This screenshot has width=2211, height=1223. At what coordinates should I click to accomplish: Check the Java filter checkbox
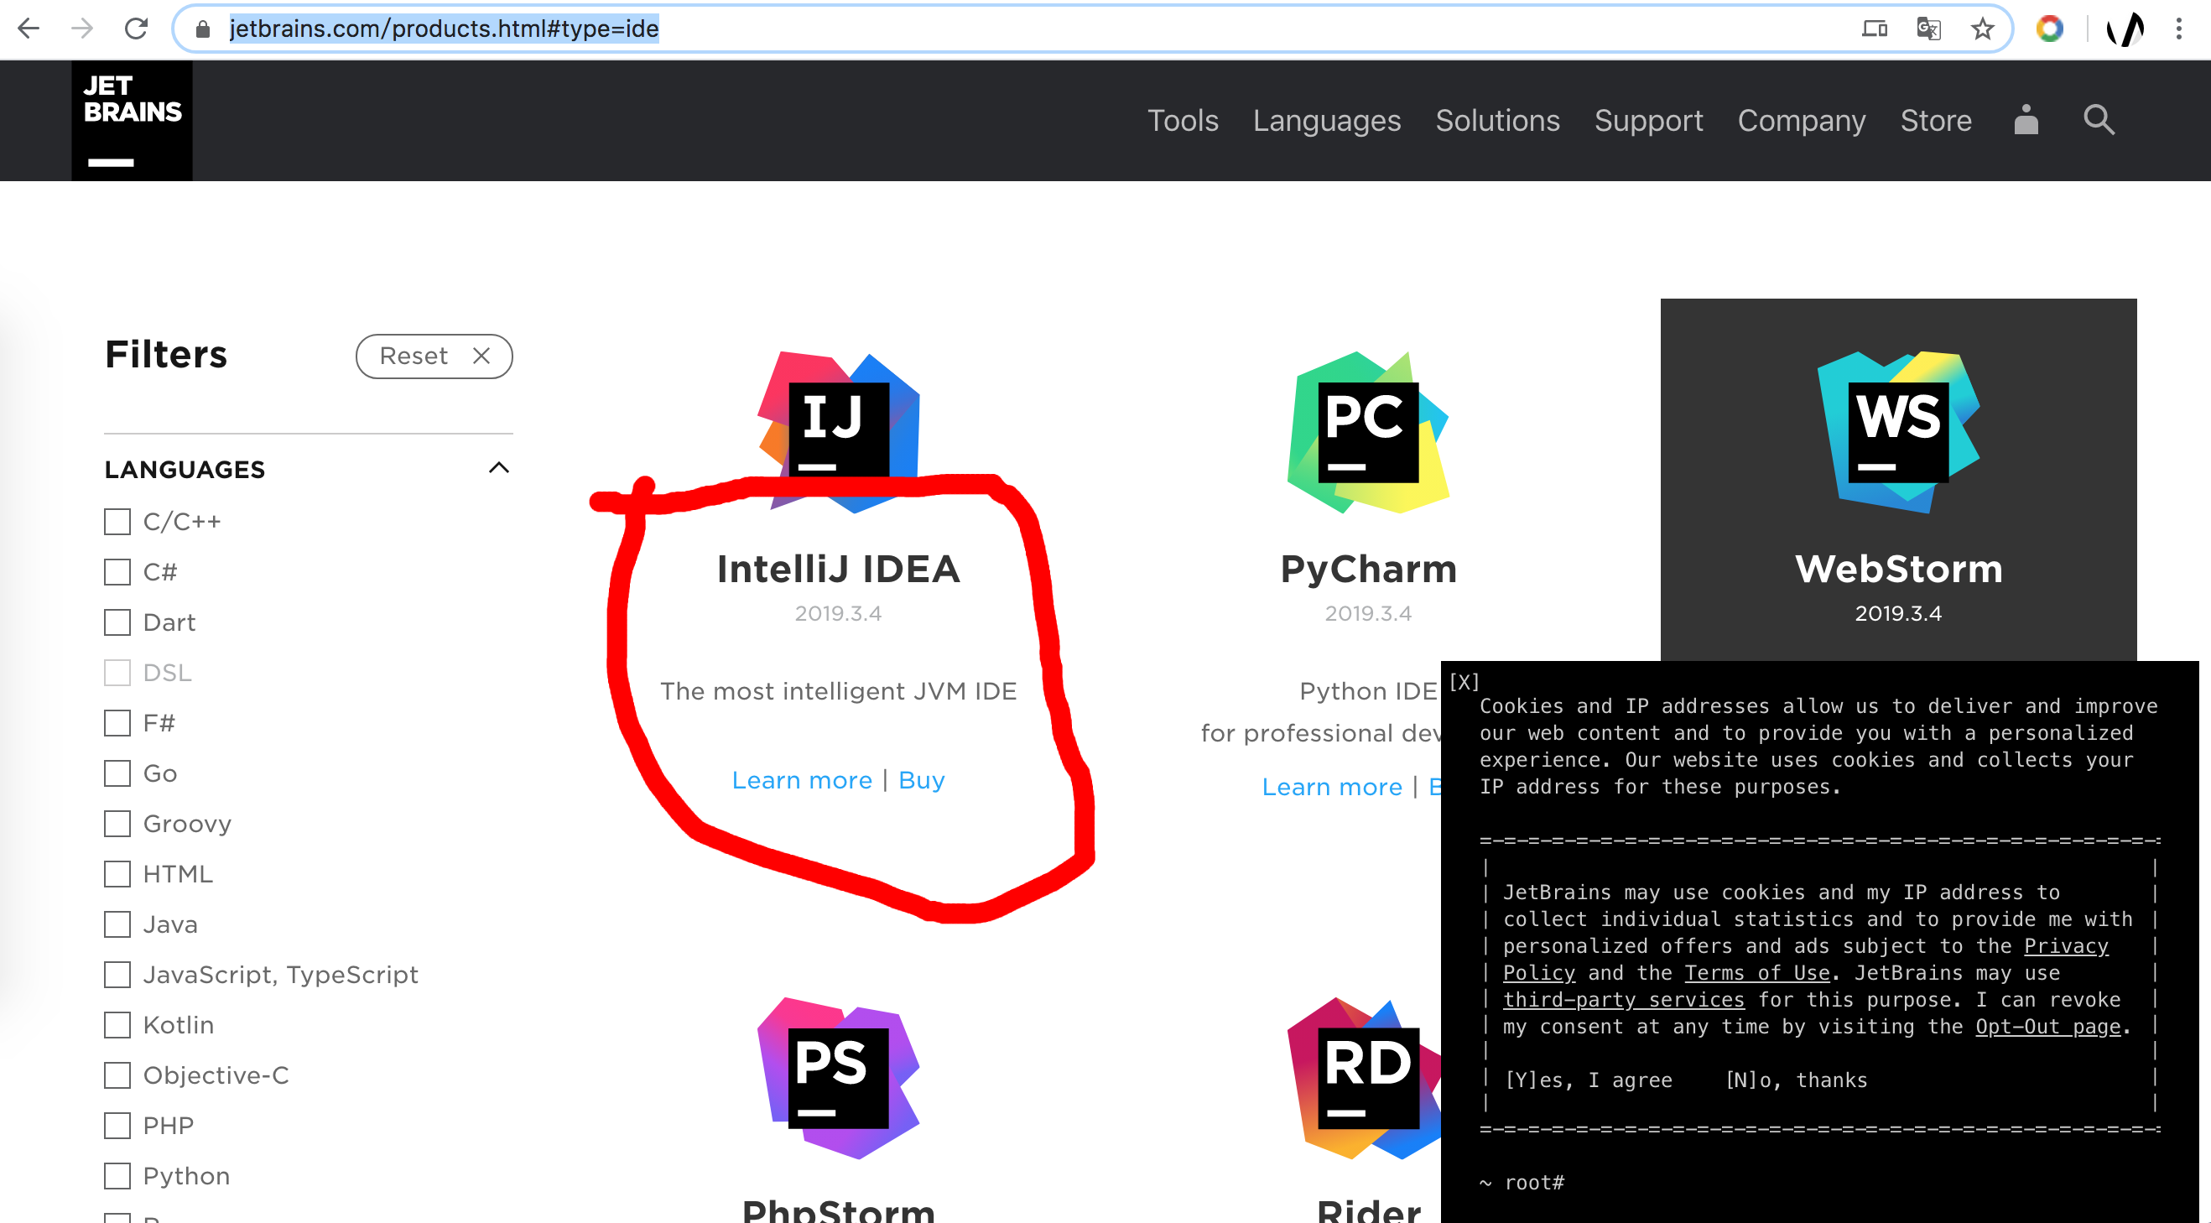pyautogui.click(x=117, y=924)
